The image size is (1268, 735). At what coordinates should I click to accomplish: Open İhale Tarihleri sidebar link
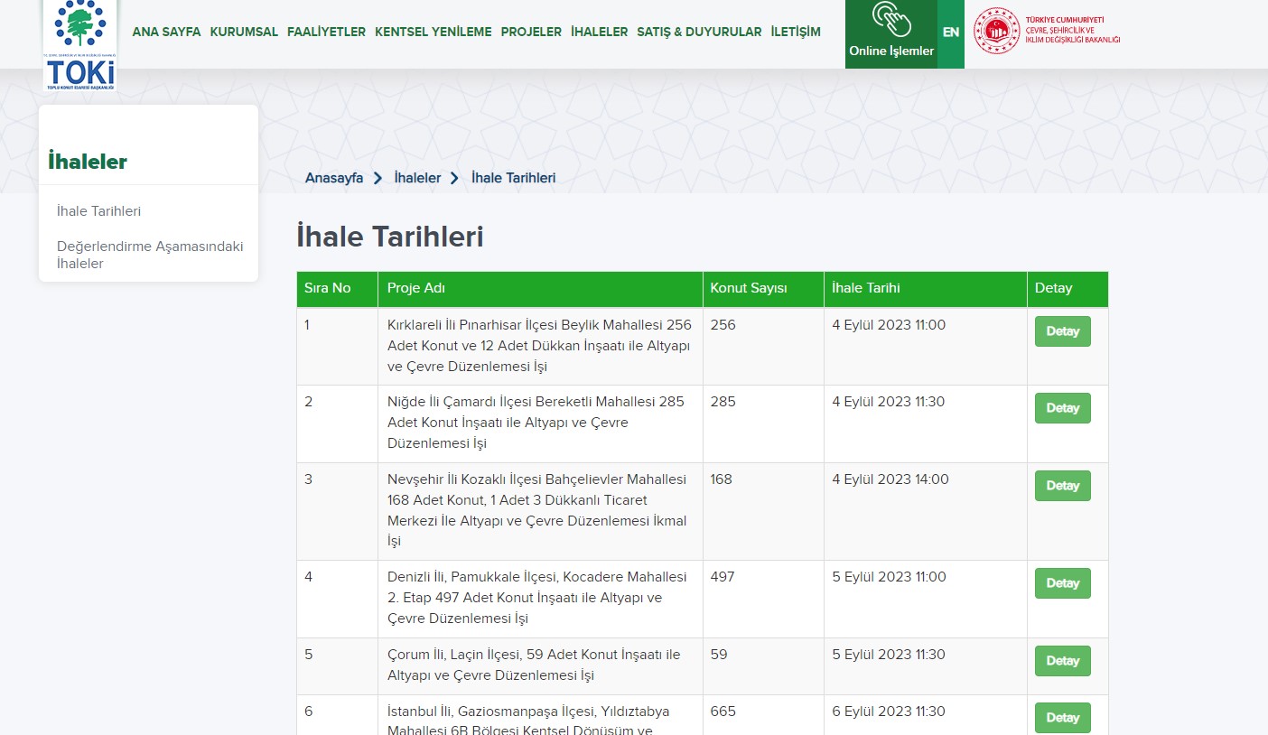pos(98,211)
